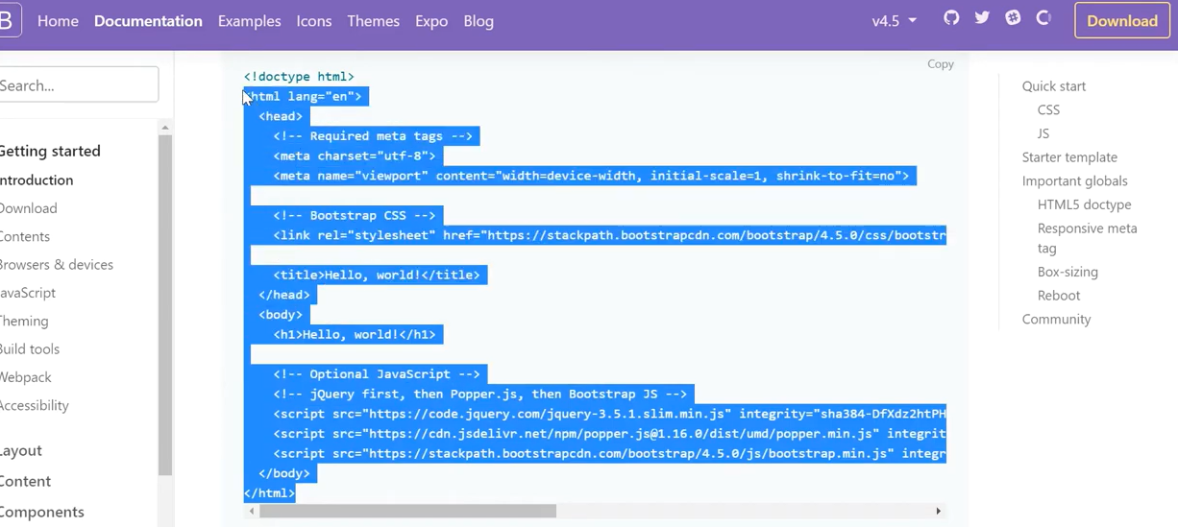The width and height of the screenshot is (1178, 527).
Task: Click code block scroll-right arrow
Action: tap(939, 511)
